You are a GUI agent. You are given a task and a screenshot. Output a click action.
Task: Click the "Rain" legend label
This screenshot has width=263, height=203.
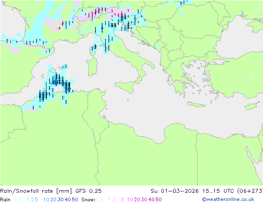pos(5,200)
